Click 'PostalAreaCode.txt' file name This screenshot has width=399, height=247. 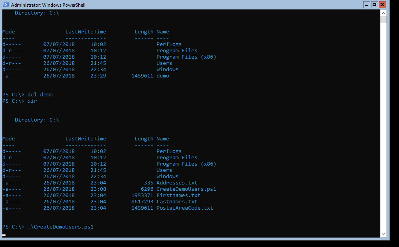coord(185,208)
